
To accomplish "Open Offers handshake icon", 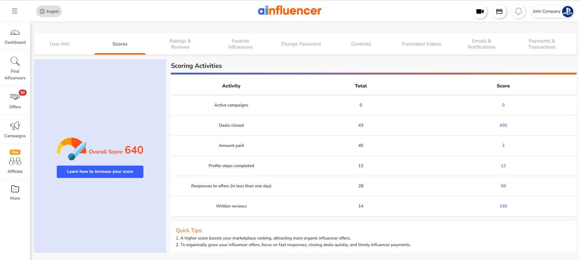I will pos(15,97).
